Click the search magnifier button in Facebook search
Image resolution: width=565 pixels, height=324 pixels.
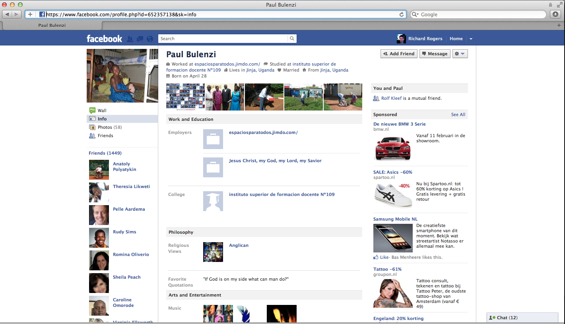pos(292,39)
